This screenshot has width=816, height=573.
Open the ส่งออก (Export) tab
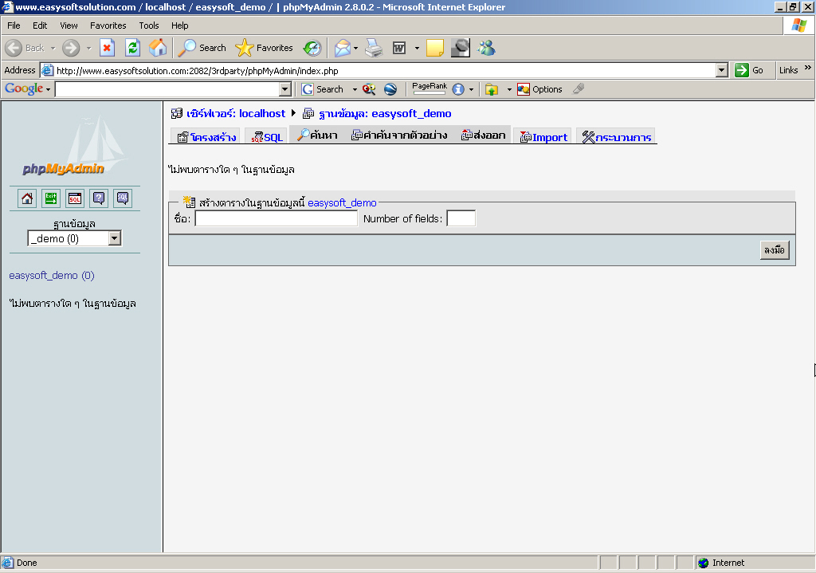pos(484,135)
